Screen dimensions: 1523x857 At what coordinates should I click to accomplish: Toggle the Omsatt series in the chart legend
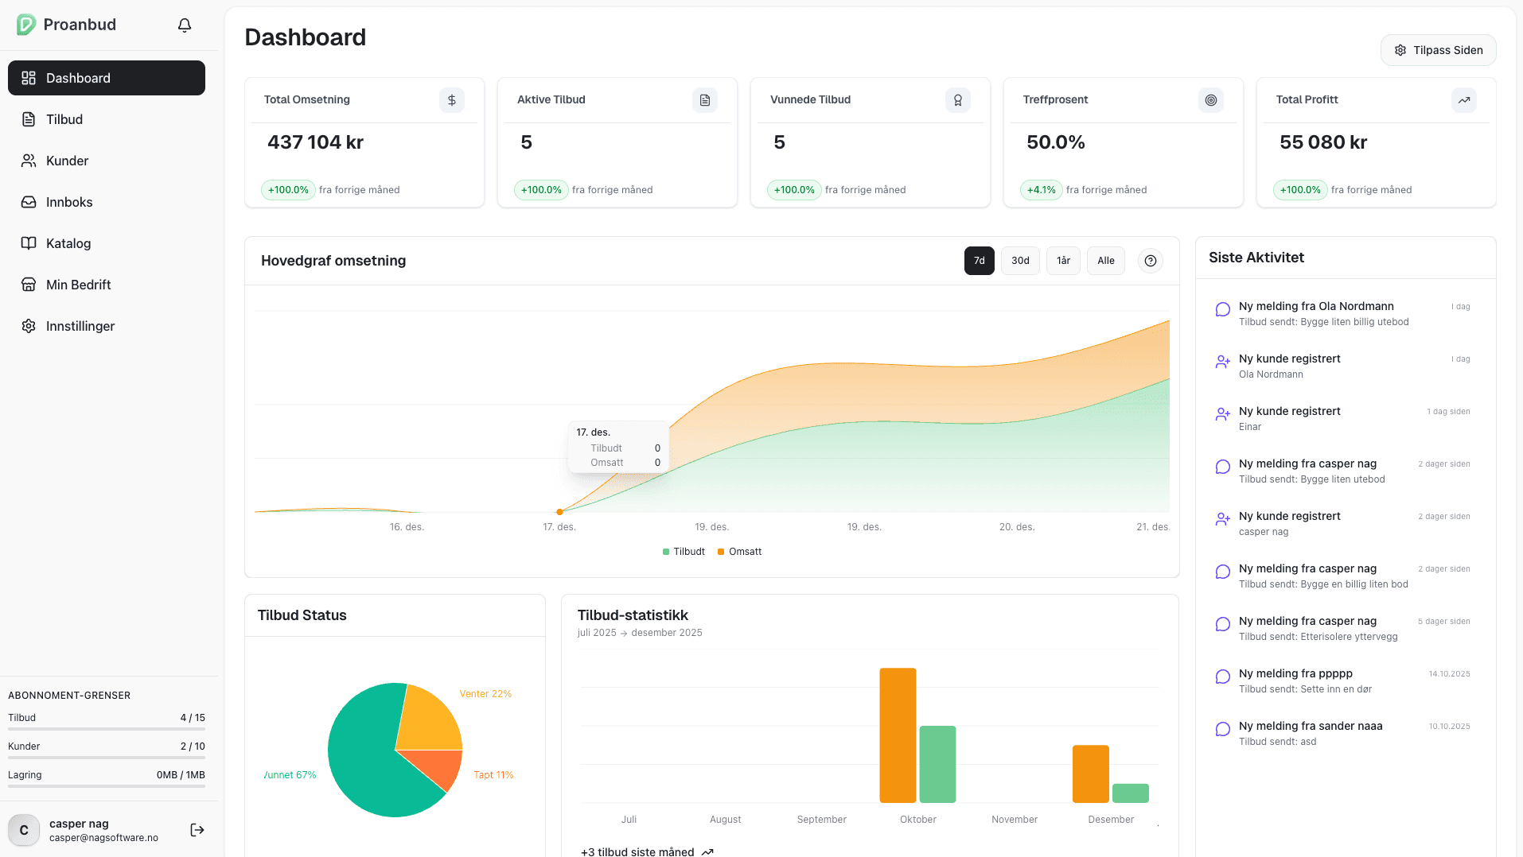click(739, 551)
